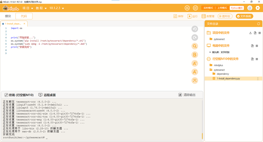Viewport: 263px width, 142px height.
Task: Switch to 终端 (行空板M10) tab
Action: click(19, 95)
